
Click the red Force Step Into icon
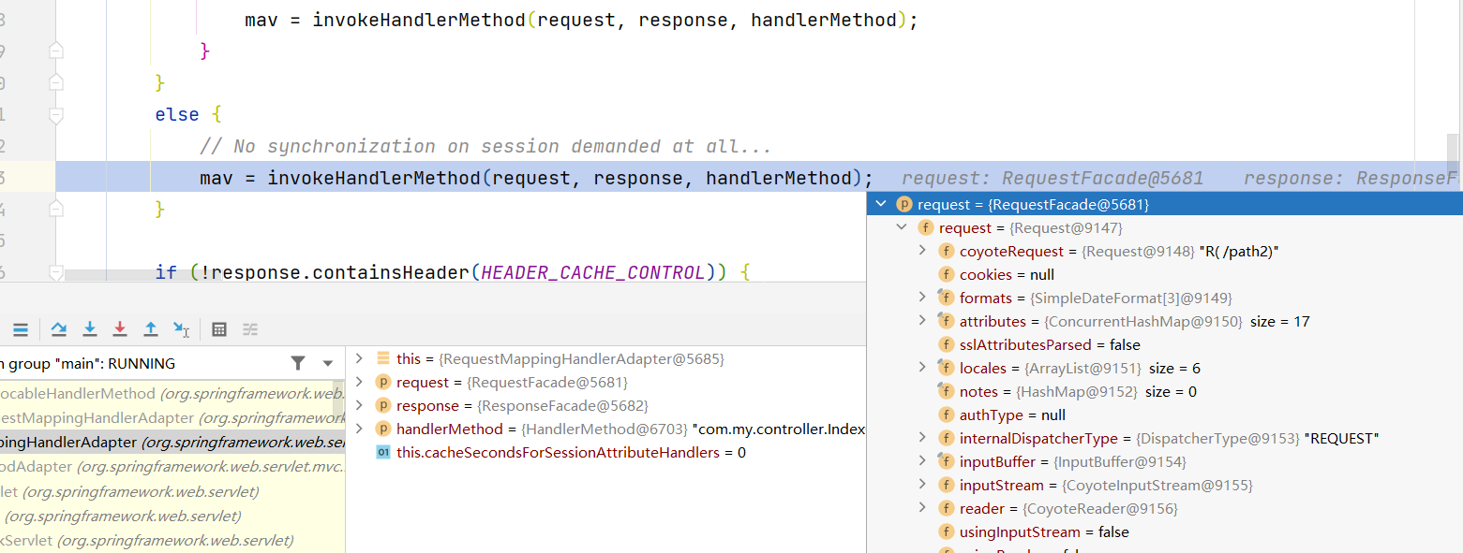pyautogui.click(x=120, y=329)
